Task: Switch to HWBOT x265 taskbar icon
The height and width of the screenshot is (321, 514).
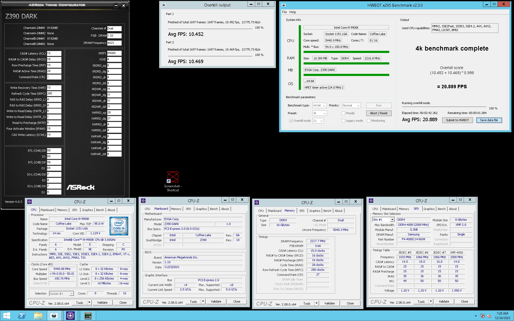Action: [54, 316]
